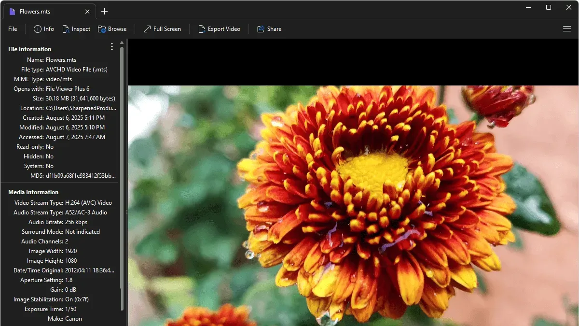Image resolution: width=579 pixels, height=326 pixels.
Task: Select Audio Channels value 2
Action: [67, 241]
